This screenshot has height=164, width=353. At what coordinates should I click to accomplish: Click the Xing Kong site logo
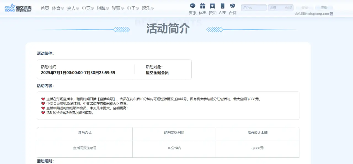coord(18,8)
